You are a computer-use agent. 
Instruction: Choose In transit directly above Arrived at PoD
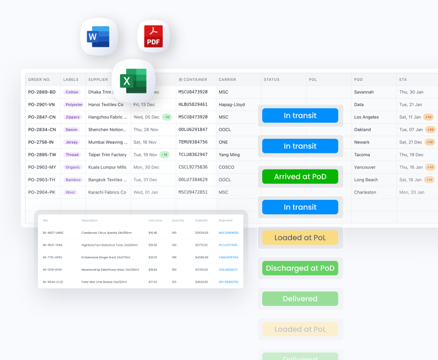point(300,146)
